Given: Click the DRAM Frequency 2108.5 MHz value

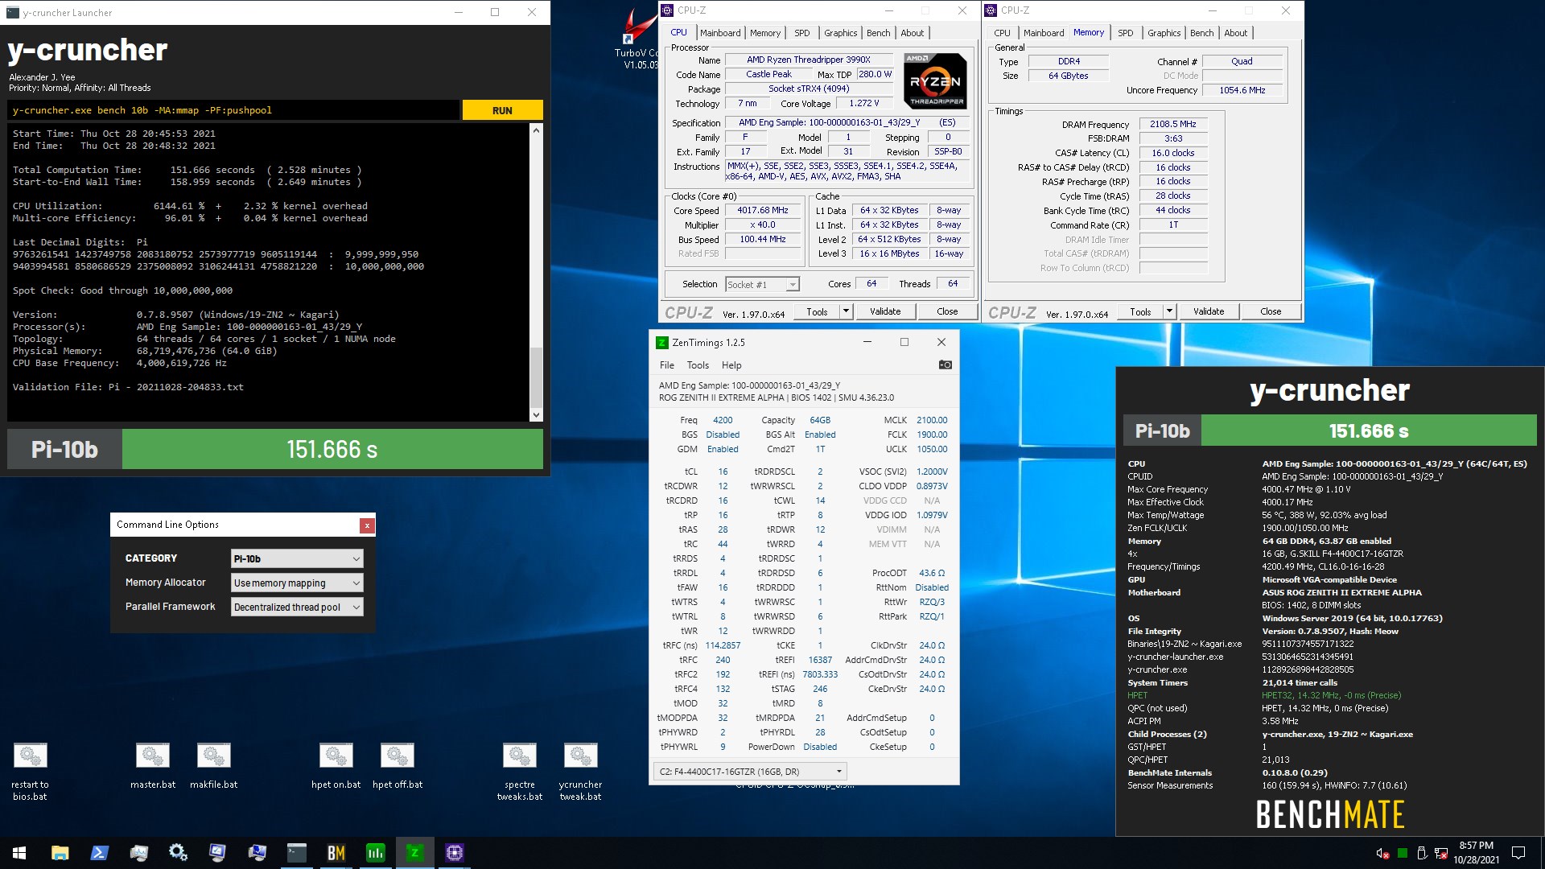Looking at the screenshot, I should pos(1173,124).
